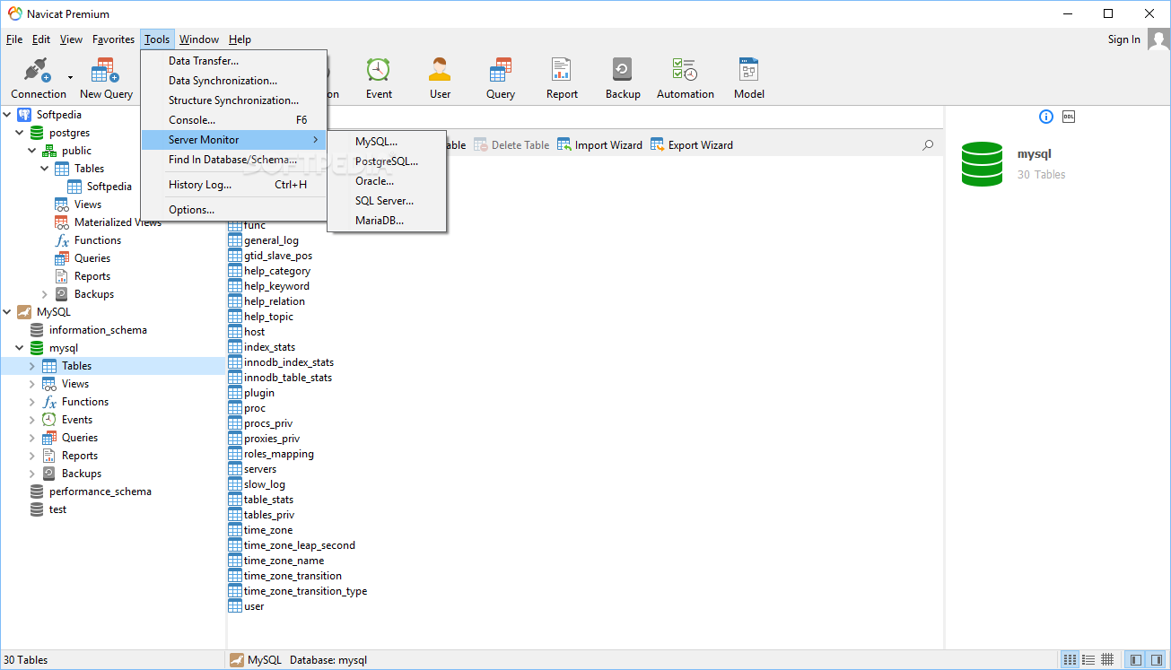Viewport: 1171px width, 670px height.
Task: Expand Tables under mysql database
Action: 32,366
